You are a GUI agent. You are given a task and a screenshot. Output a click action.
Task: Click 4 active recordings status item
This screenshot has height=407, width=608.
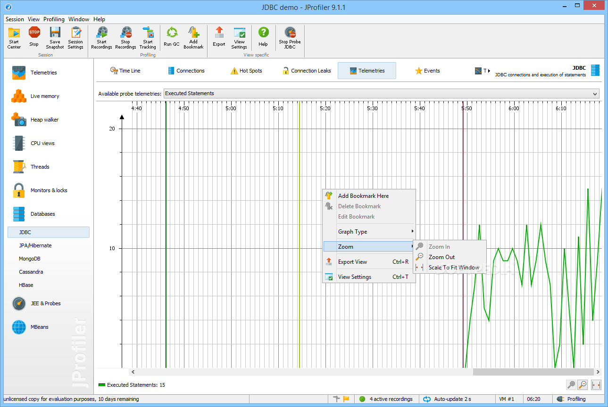385,399
